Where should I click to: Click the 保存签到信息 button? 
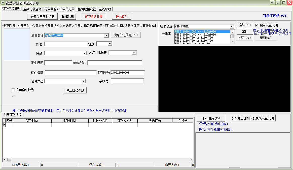click(x=93, y=17)
